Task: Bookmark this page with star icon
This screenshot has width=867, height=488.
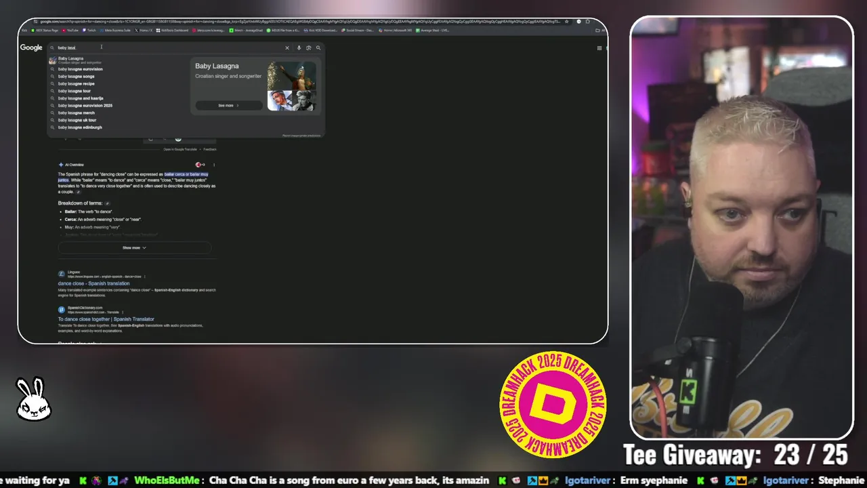Action: click(x=567, y=22)
